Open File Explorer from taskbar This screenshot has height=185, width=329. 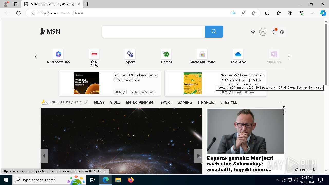[118, 180]
